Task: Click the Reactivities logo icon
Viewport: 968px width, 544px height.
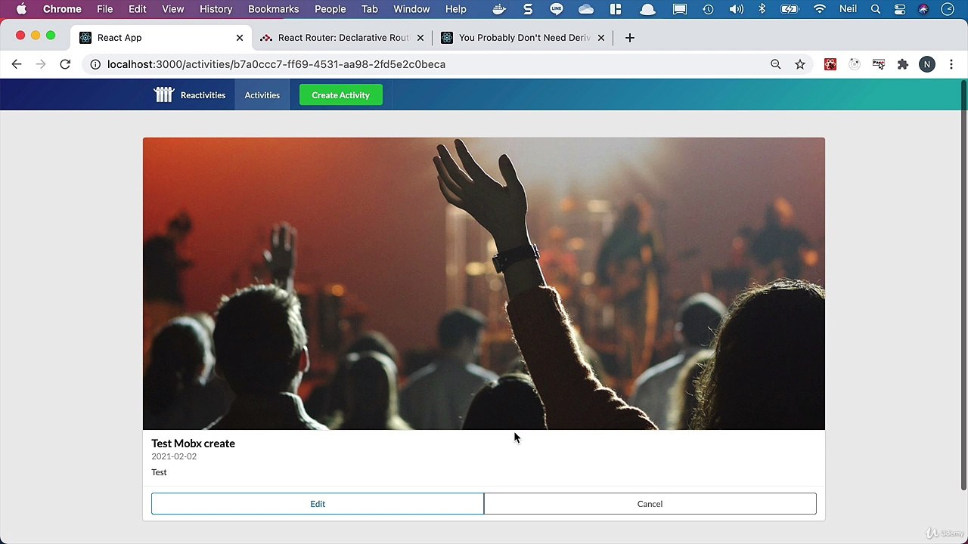Action: 164,94
